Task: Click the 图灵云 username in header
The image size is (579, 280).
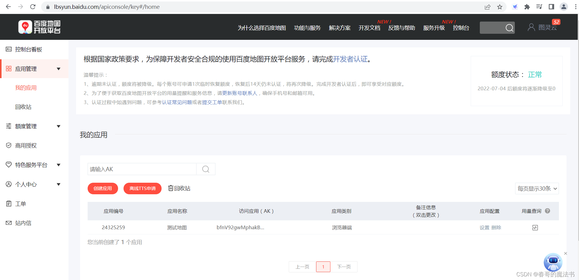Action: [548, 27]
